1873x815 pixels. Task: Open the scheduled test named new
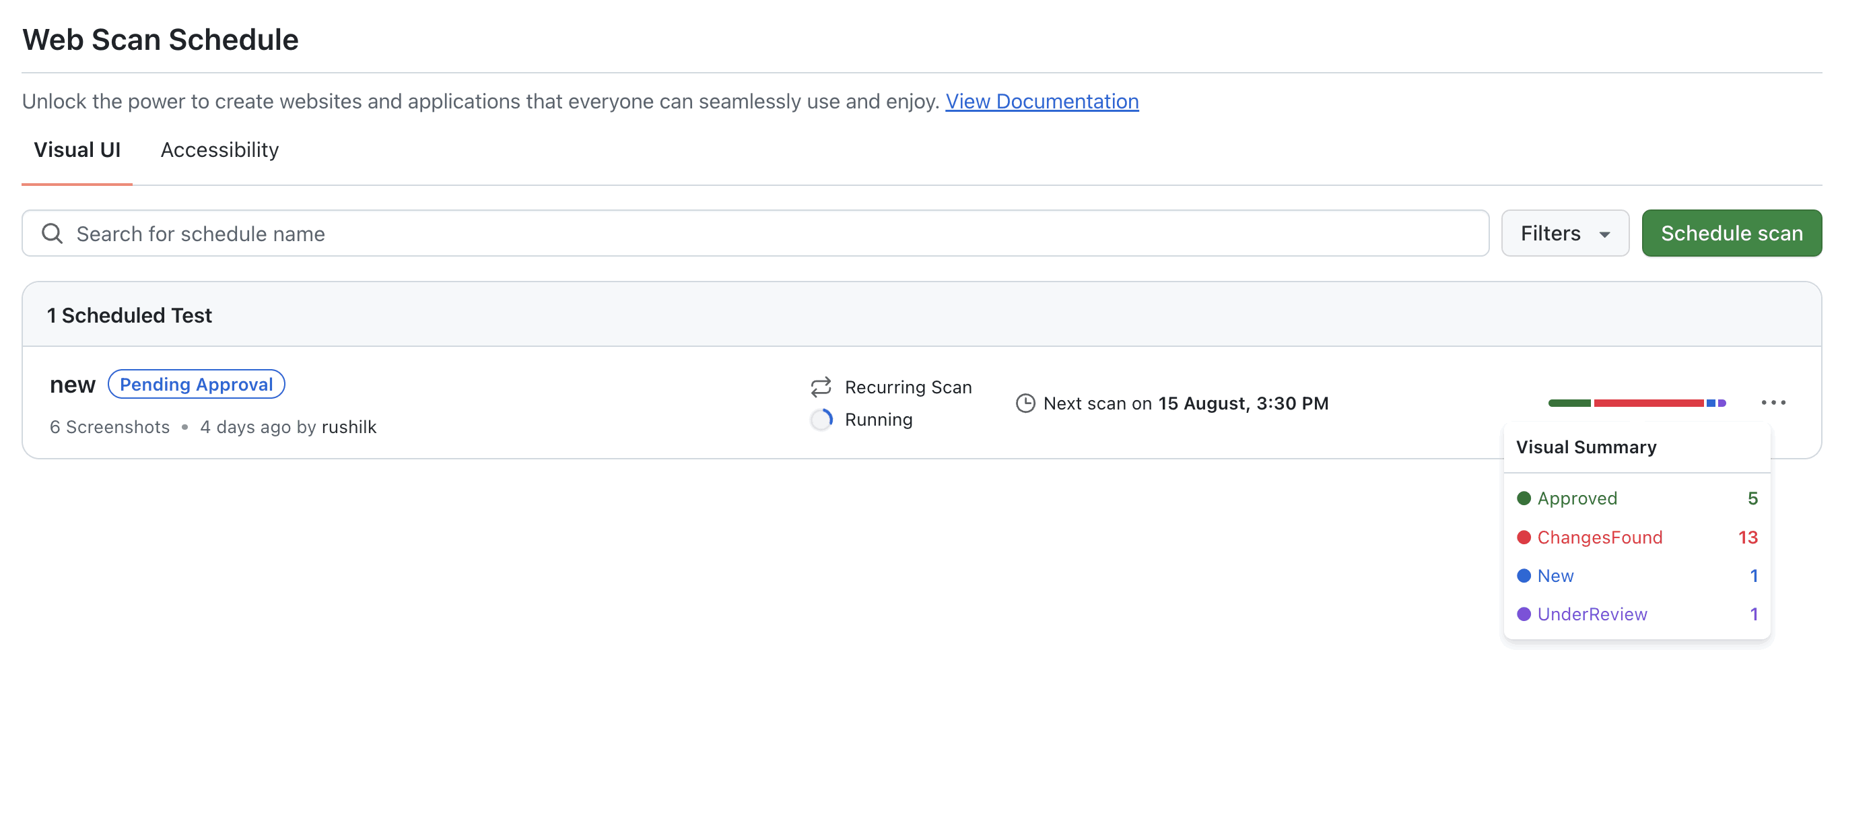(x=72, y=384)
